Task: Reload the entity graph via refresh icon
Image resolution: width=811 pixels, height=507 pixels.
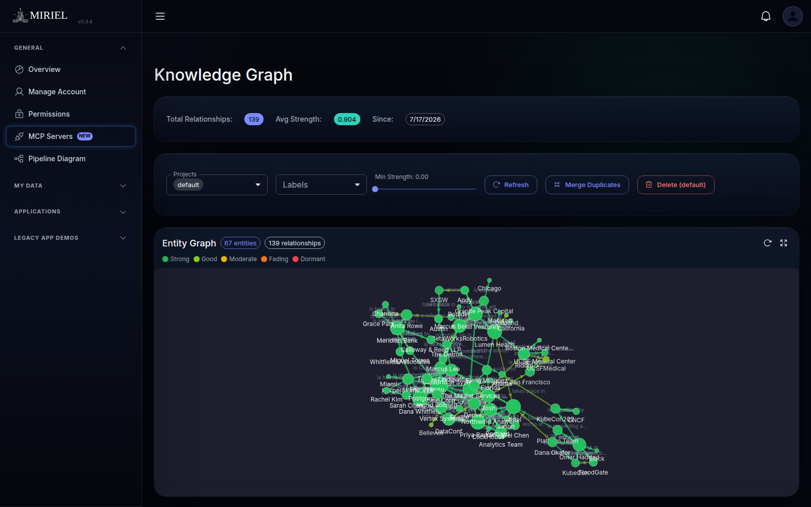Action: tap(767, 243)
